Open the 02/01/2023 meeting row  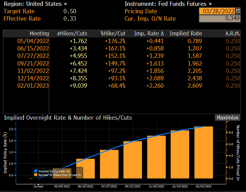122,86
